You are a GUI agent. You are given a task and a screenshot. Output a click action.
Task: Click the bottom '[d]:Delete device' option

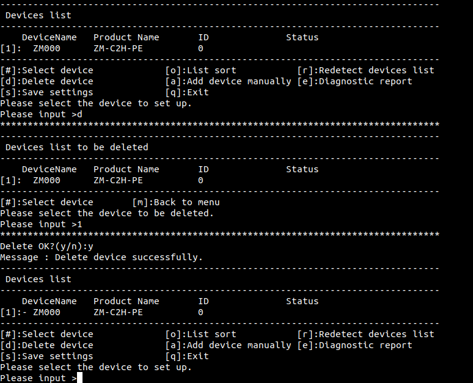click(47, 345)
